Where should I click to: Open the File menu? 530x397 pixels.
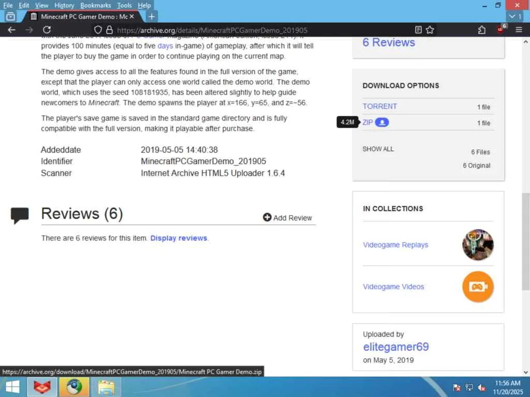coord(8,5)
